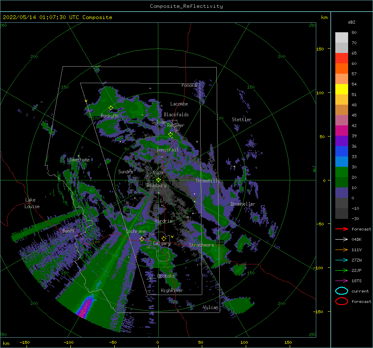Click the ThreeHills city label
Screen dimensions: 373x348
click(208, 181)
